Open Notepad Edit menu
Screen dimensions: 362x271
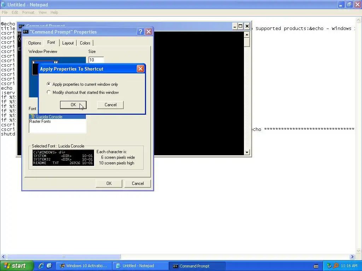tap(15, 12)
